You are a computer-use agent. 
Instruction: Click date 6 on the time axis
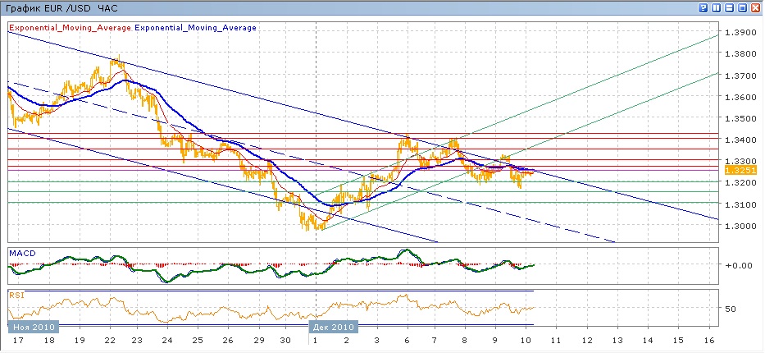[x=408, y=340]
